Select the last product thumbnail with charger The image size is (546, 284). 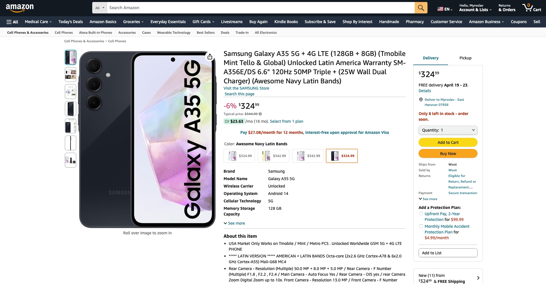tap(71, 160)
